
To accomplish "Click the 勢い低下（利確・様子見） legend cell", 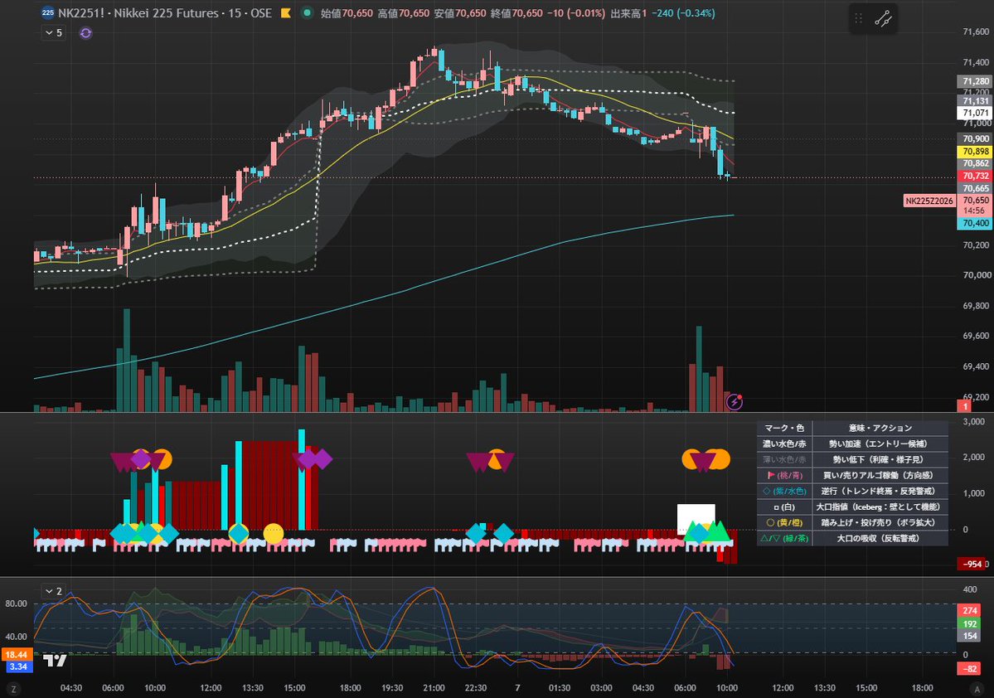I will pos(880,459).
